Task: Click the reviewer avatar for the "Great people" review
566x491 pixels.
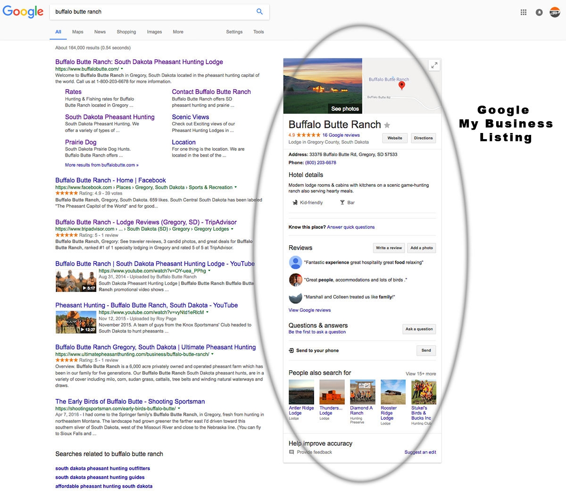Action: point(295,280)
